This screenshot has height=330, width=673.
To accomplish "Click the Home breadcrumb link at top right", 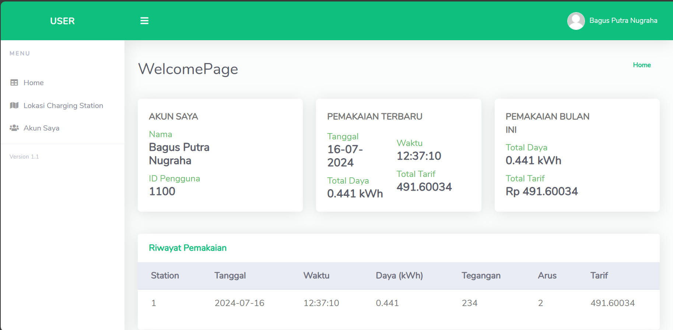I will 642,65.
